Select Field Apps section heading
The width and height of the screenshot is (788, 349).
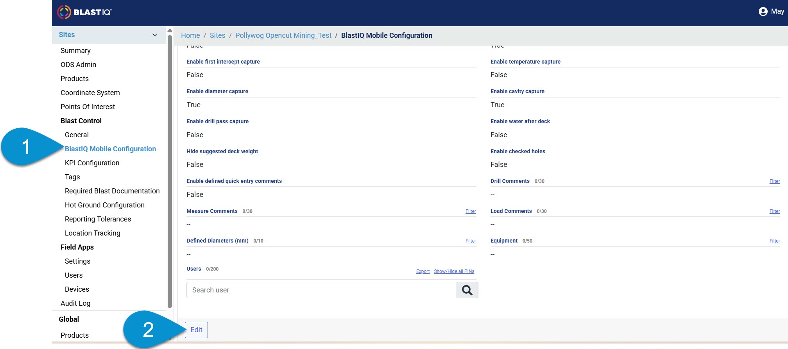(77, 247)
